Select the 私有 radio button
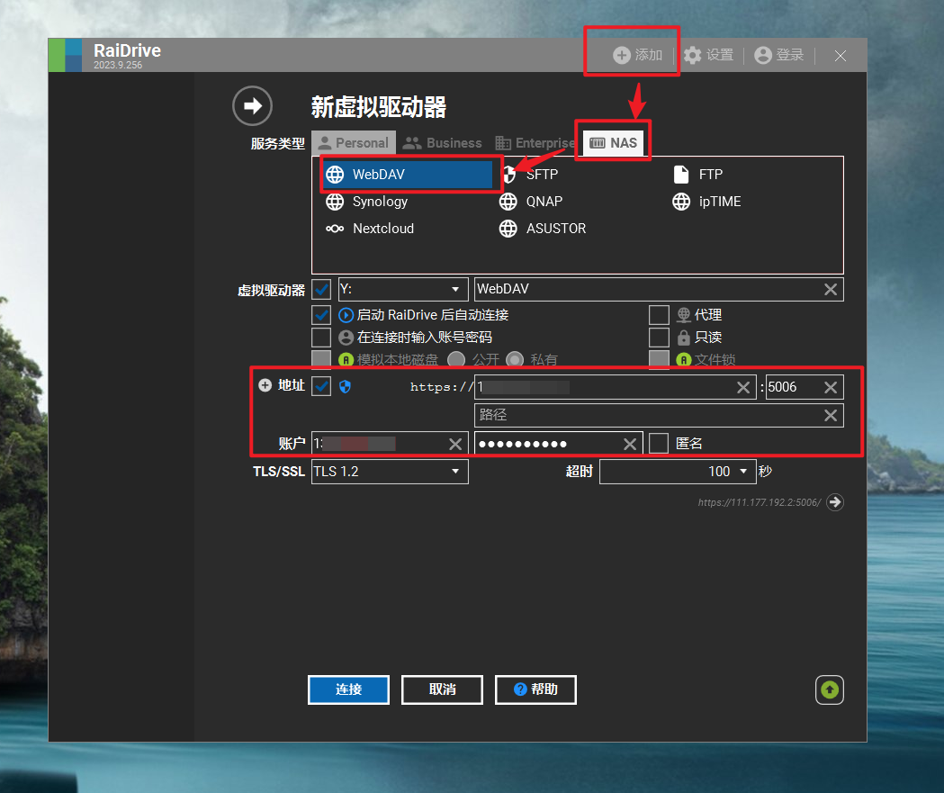This screenshot has height=793, width=944. [515, 359]
